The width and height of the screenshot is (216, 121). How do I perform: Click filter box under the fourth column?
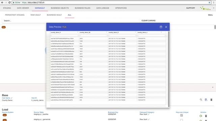point(151,36)
